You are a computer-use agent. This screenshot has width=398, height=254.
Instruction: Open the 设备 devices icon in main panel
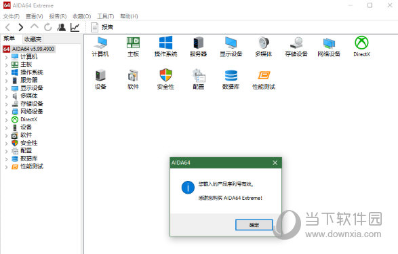[100, 79]
